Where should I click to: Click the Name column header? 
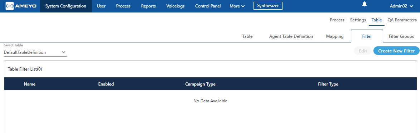click(29, 84)
